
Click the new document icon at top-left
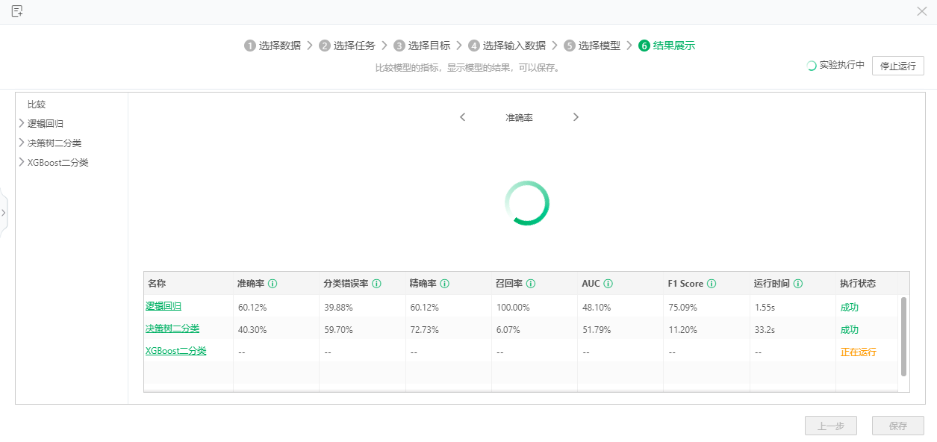pos(17,11)
